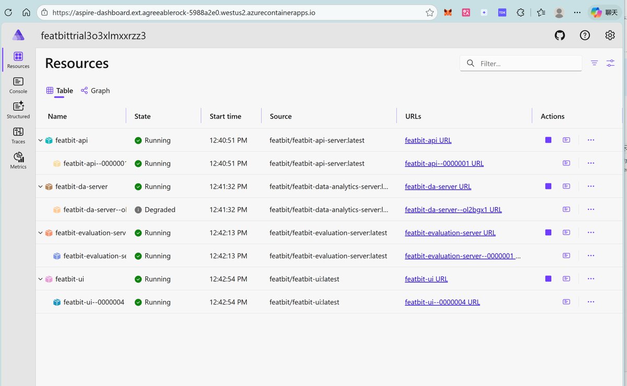
Task: Reload the browser page
Action: pos(8,12)
